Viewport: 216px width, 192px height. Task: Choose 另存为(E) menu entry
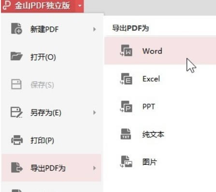pyautogui.click(x=51, y=112)
